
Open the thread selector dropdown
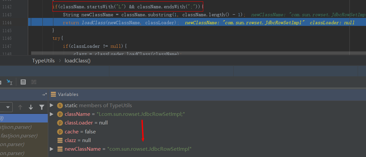click(x=7, y=107)
